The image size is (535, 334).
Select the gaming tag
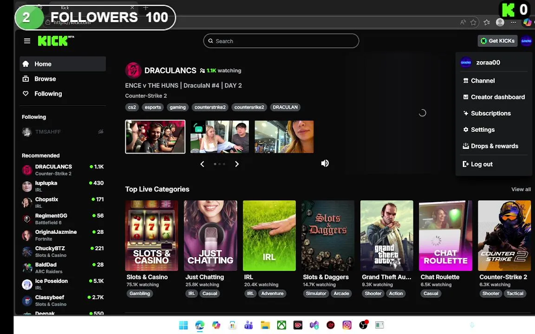pos(178,107)
